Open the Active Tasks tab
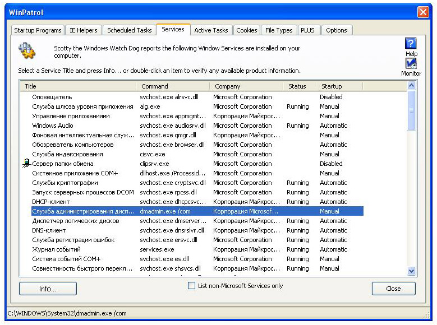437x325 pixels. pos(211,30)
